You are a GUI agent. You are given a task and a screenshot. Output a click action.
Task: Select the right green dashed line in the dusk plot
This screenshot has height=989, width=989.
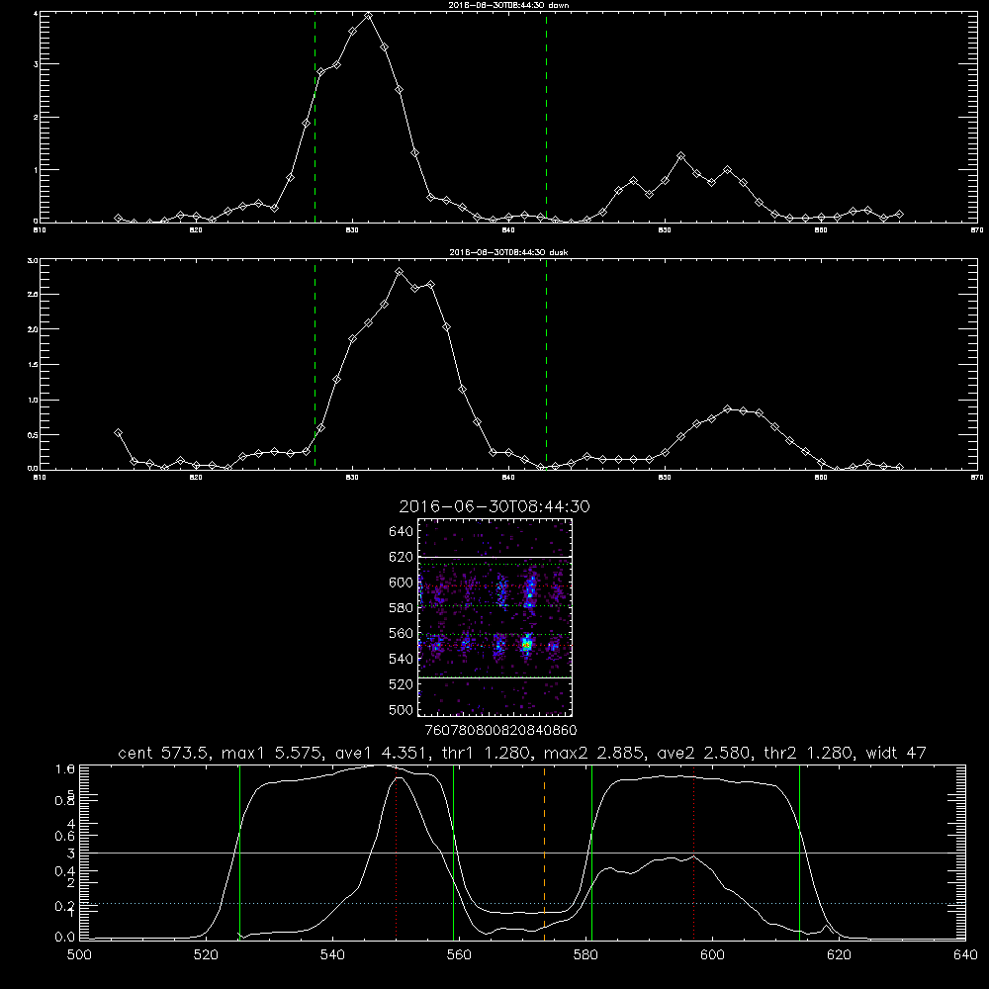pos(546,365)
